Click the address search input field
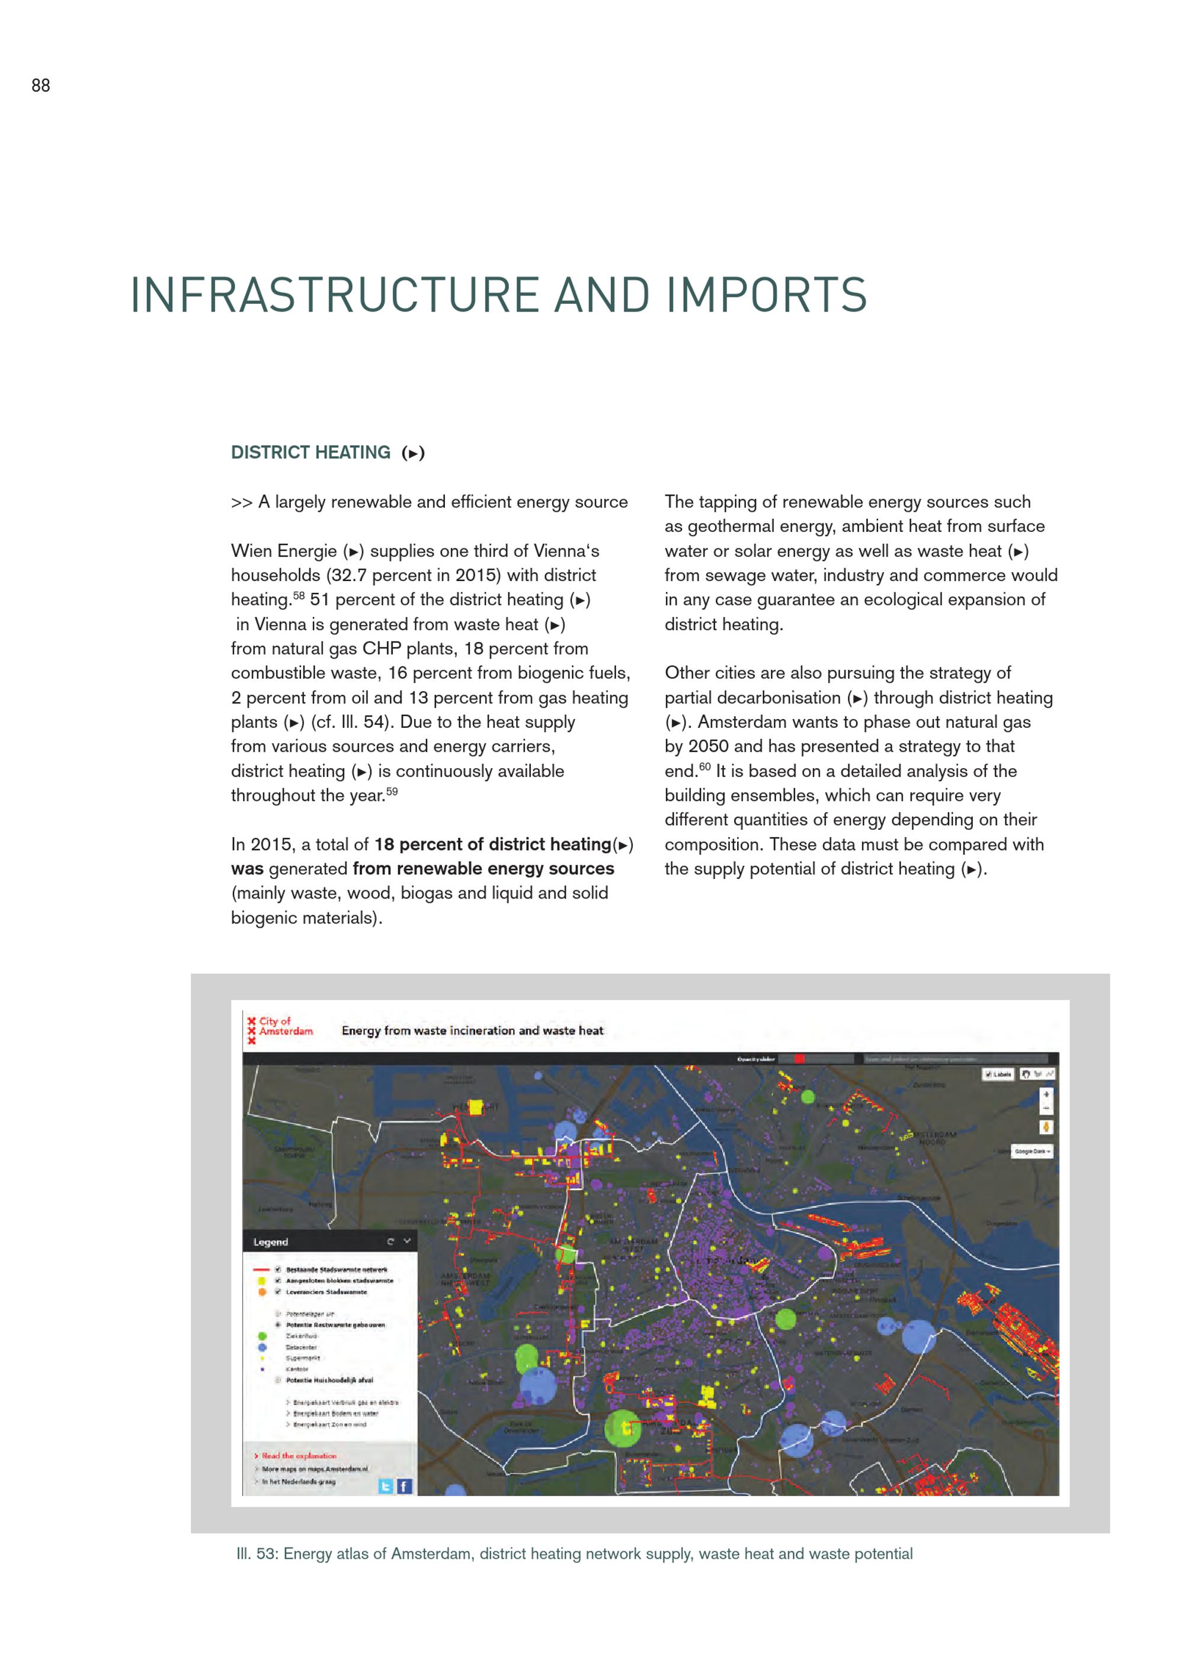 click(x=956, y=1058)
